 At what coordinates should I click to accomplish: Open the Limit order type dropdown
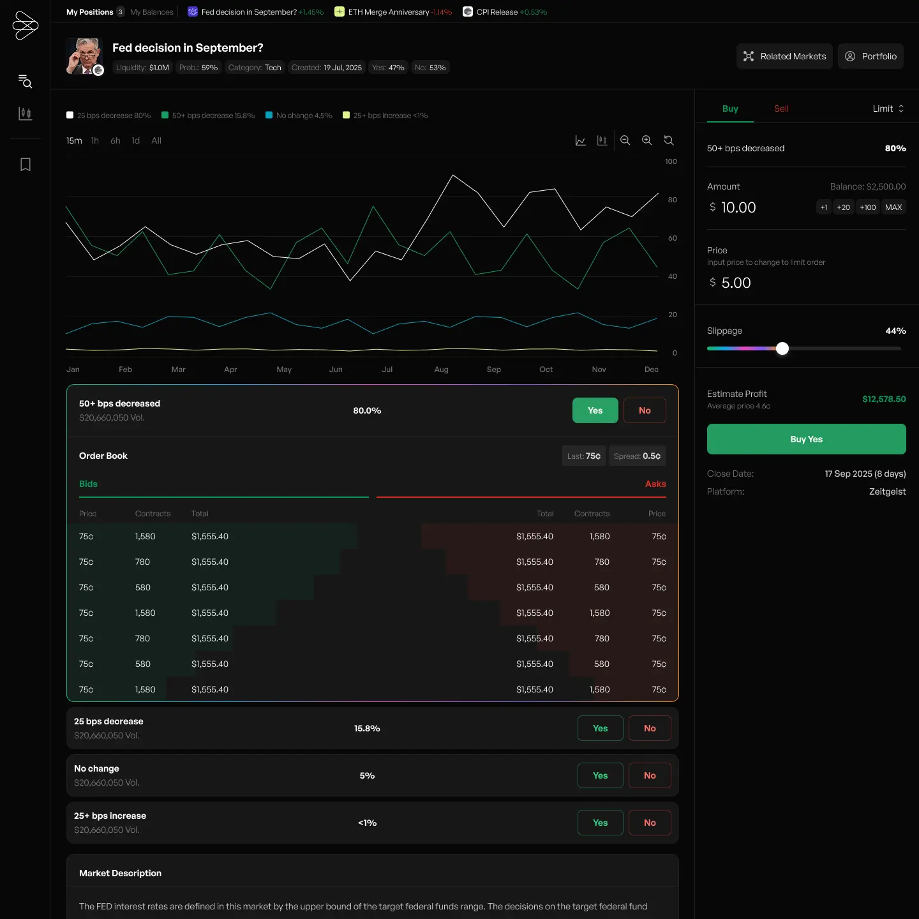(888, 108)
